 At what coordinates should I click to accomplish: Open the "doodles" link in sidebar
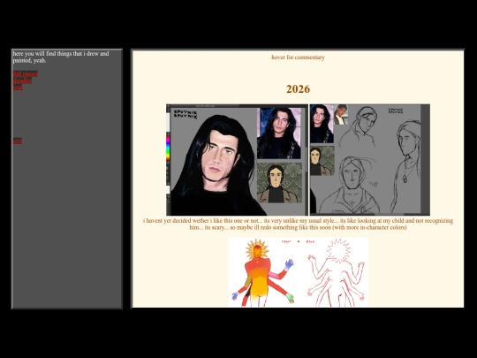coord(22,80)
